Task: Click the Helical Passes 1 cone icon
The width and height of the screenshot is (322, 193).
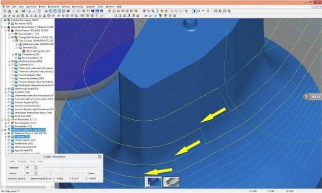Action: click(12, 31)
